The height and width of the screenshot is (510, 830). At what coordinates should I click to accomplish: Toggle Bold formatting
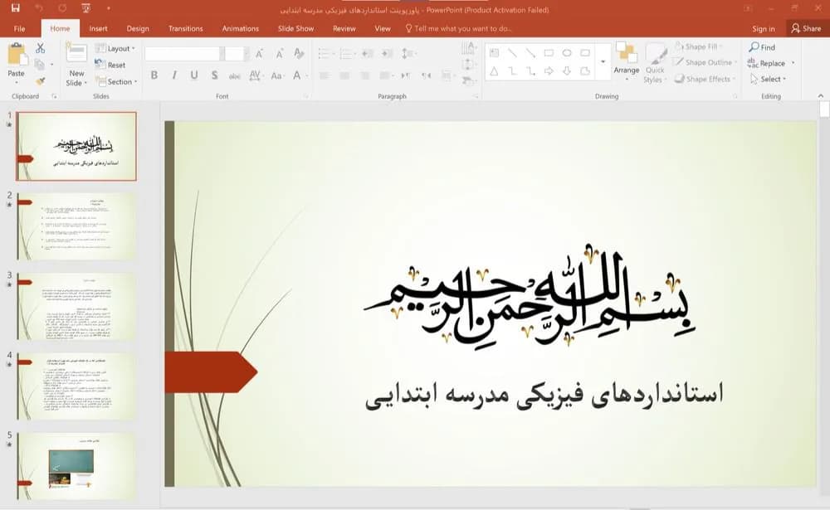pos(154,75)
